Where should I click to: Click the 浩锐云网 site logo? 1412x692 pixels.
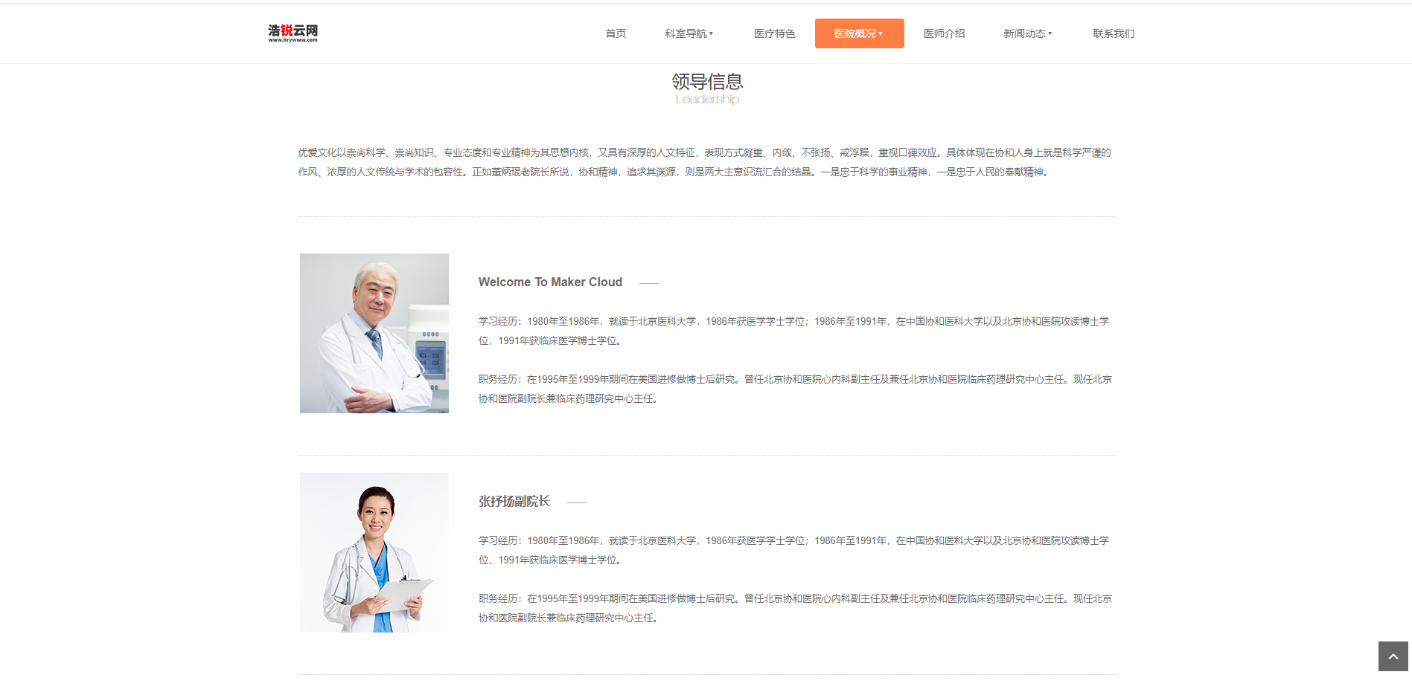point(293,33)
